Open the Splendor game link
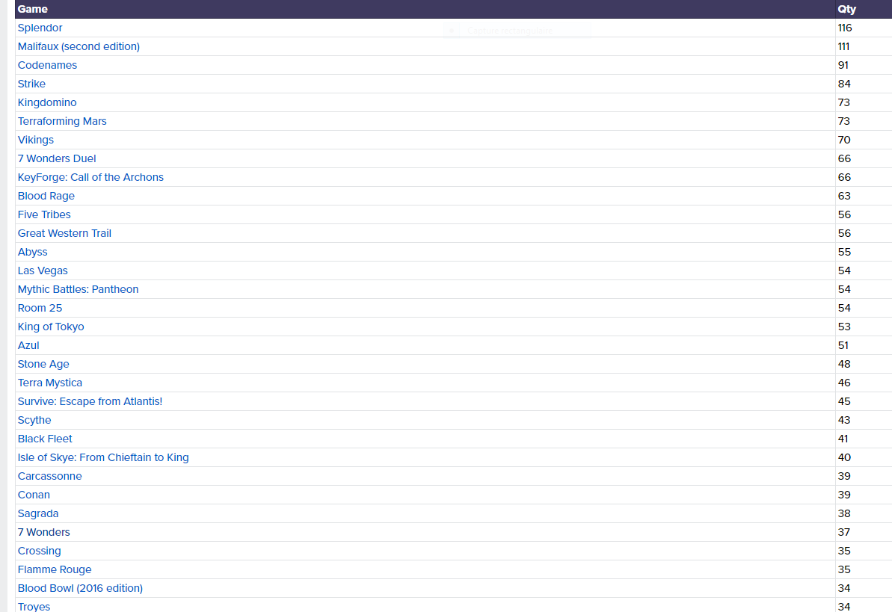 pos(40,28)
